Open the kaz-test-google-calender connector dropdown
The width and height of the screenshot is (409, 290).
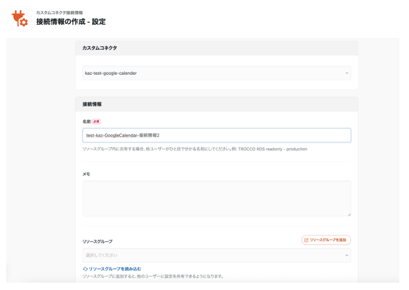[x=216, y=73]
